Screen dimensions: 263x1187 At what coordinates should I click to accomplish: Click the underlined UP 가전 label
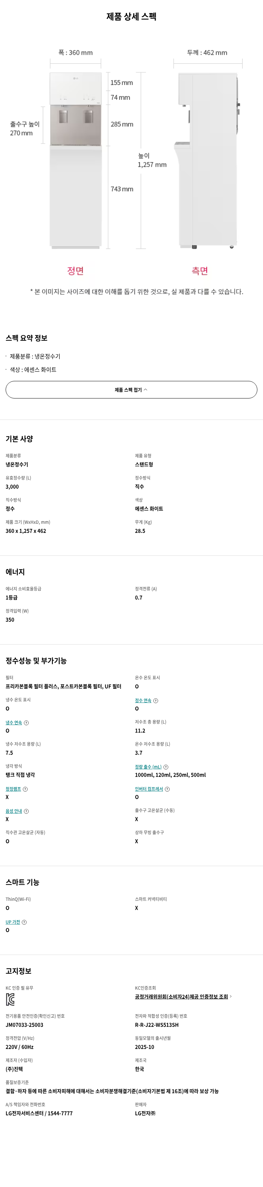pos(12,923)
